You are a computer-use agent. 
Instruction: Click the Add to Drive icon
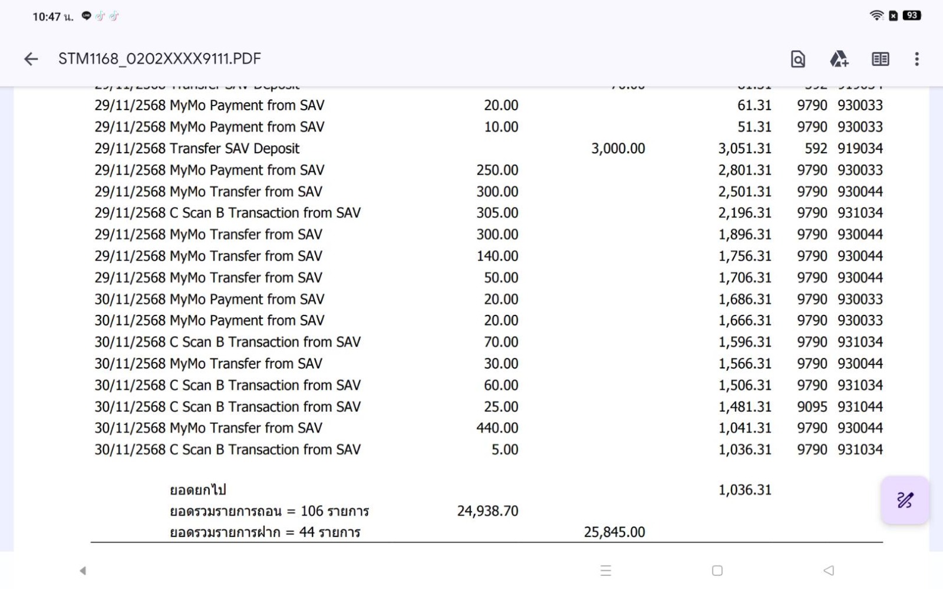coord(839,59)
